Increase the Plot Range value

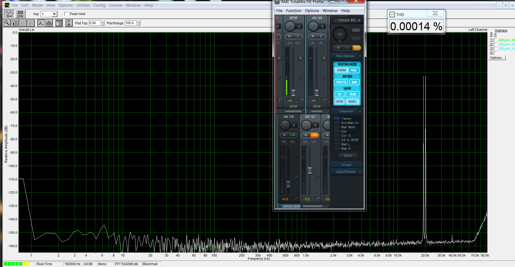click(x=139, y=22)
